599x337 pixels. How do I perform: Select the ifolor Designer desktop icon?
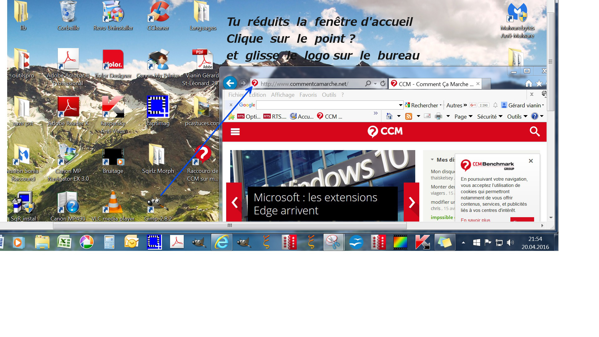(x=113, y=64)
